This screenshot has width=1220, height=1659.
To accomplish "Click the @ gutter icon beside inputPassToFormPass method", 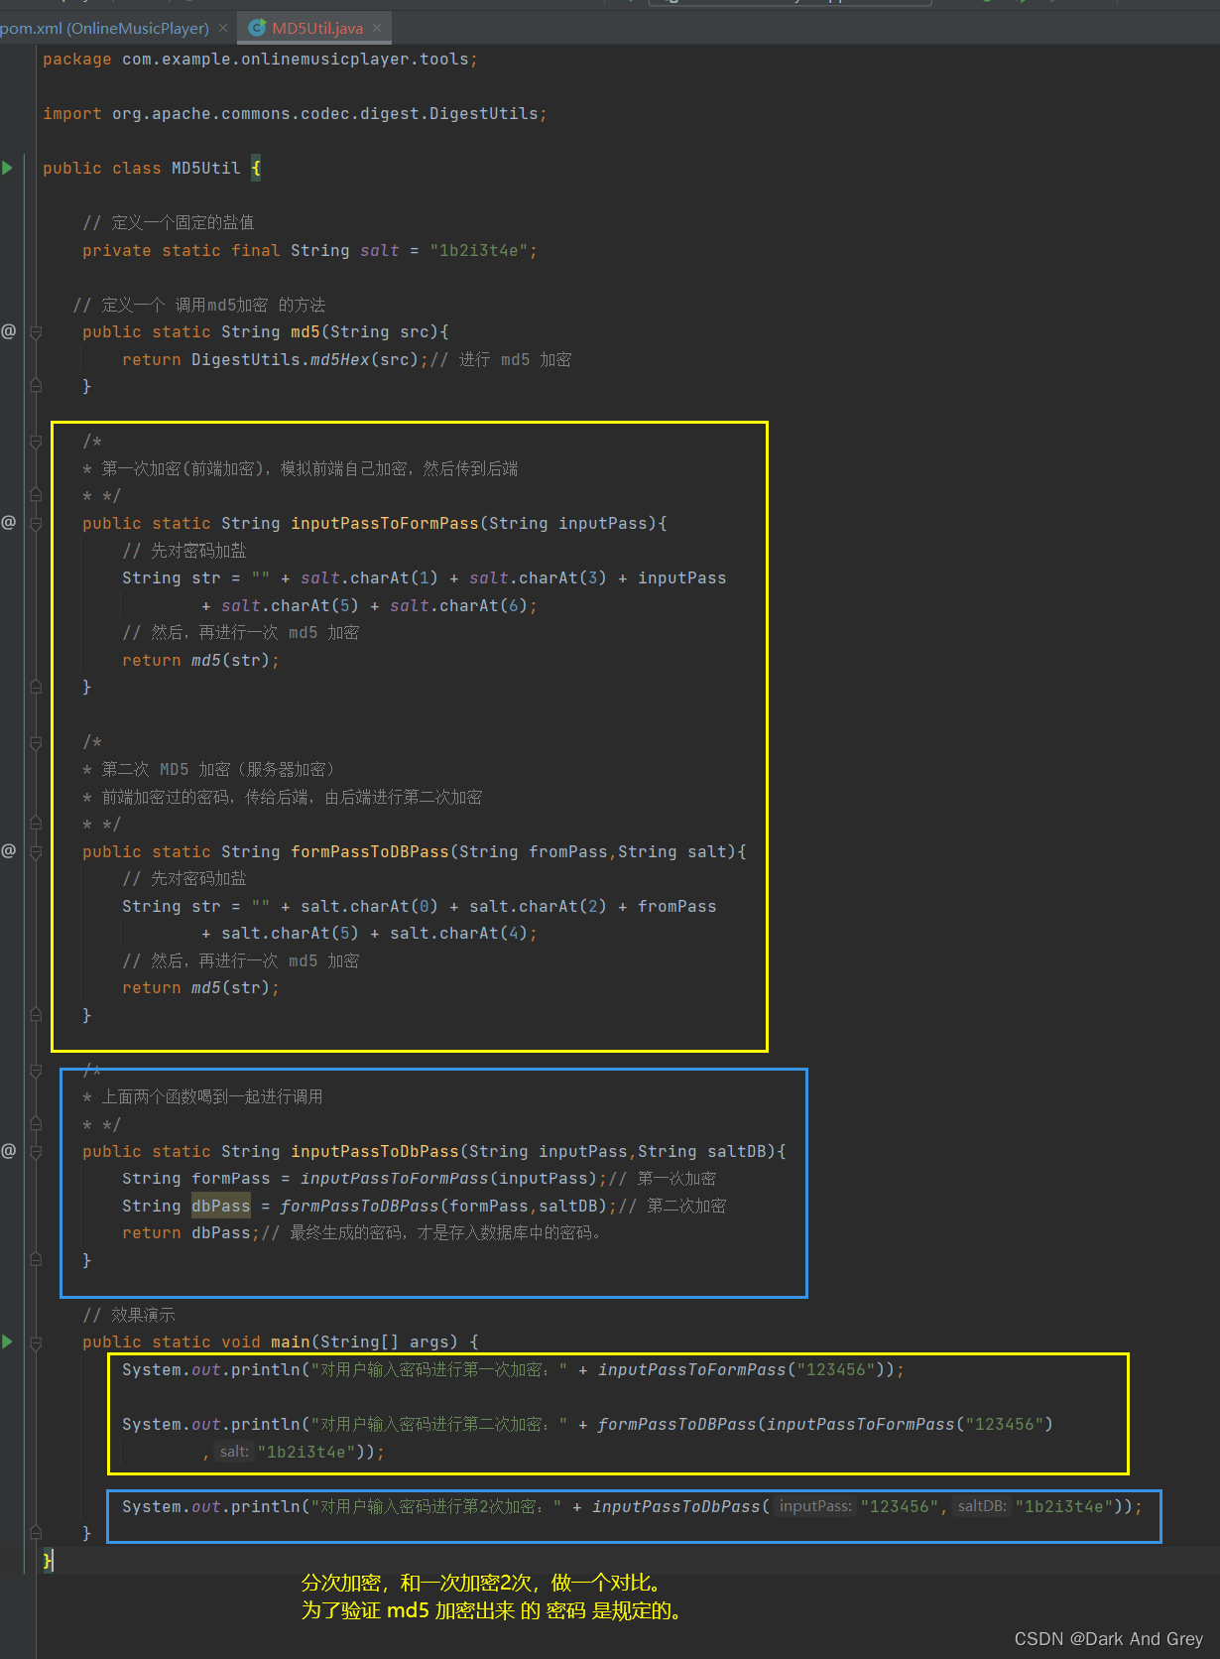I will tap(9, 522).
